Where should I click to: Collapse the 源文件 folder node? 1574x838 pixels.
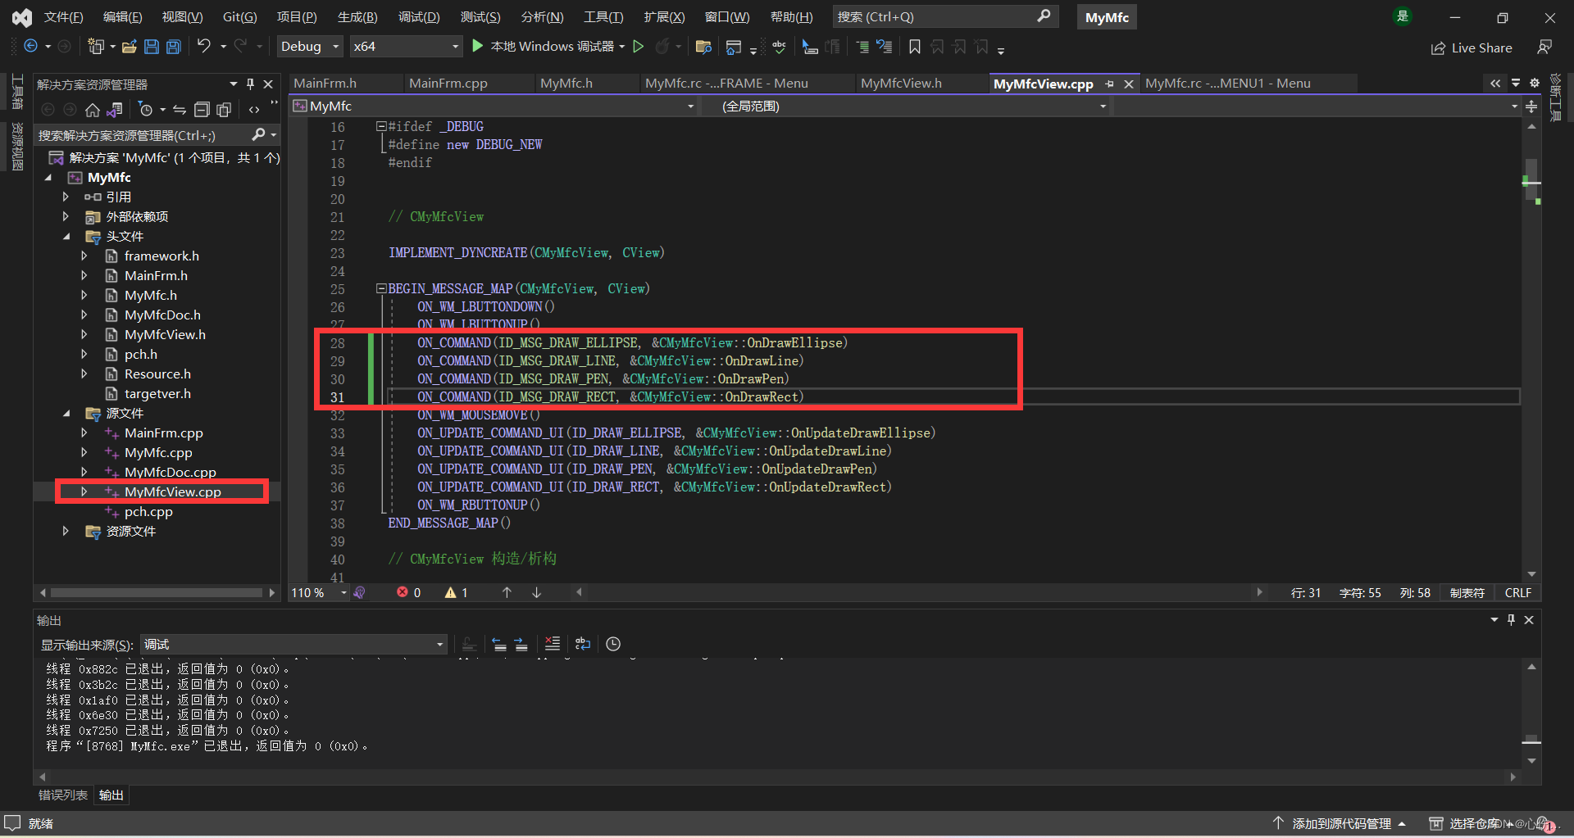click(66, 413)
